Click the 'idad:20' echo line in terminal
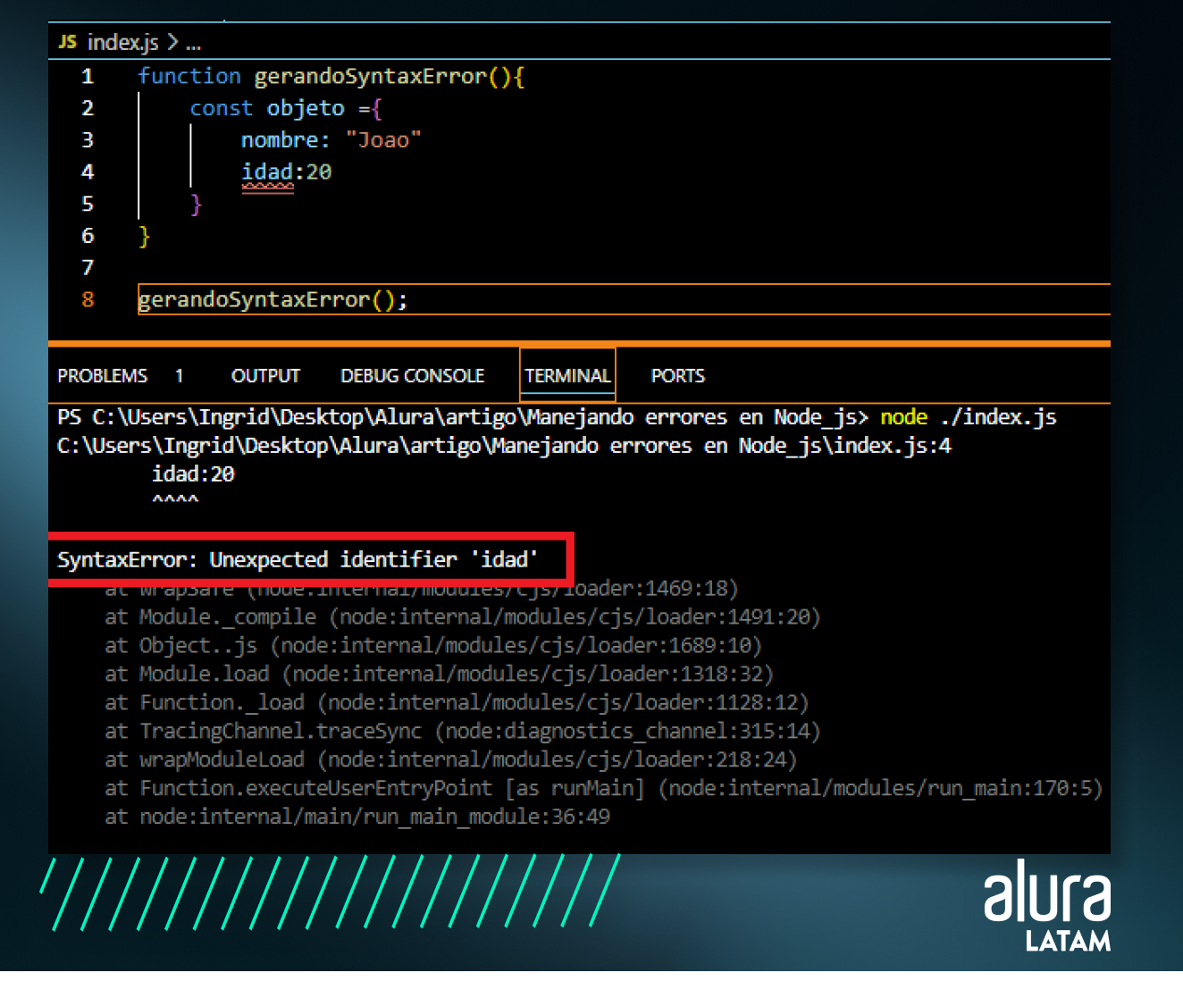The image size is (1183, 981). tap(193, 474)
